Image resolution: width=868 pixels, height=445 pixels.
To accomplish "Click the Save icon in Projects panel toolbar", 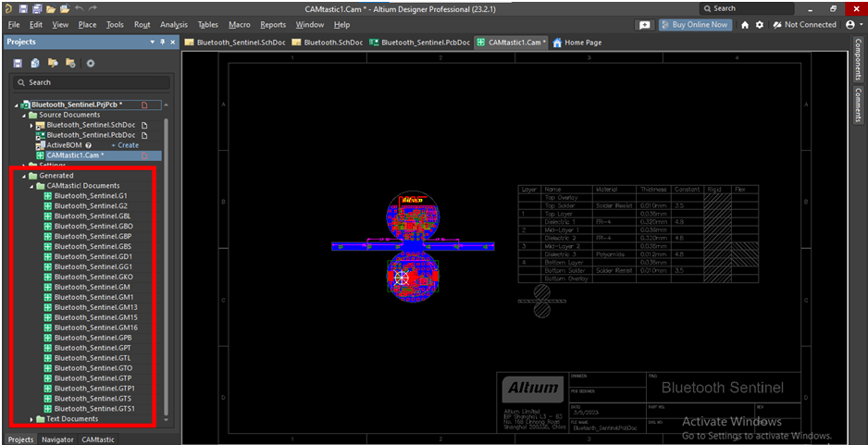I will tap(18, 63).
